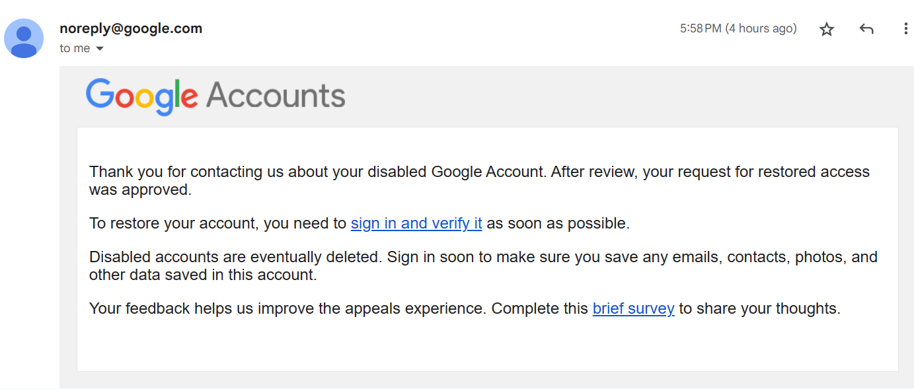Open the three-dot more options menu
Screen dimensions: 914x389
[x=905, y=28]
